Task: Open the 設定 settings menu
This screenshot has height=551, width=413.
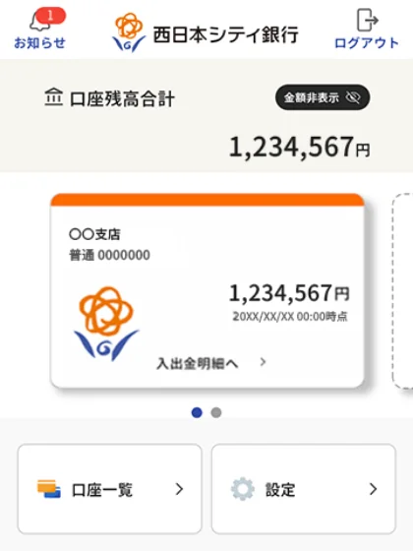Action: [304, 489]
